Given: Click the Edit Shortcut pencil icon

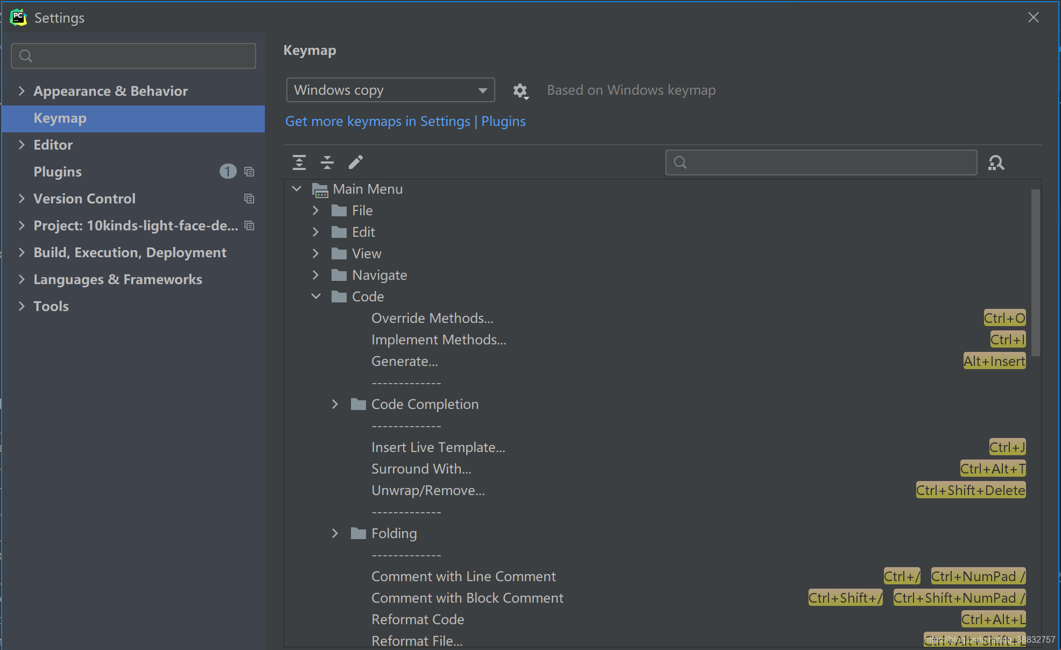Looking at the screenshot, I should [x=356, y=162].
